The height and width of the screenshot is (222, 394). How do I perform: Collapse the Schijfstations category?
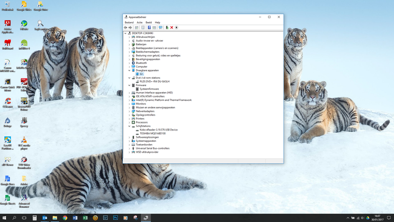click(x=130, y=126)
